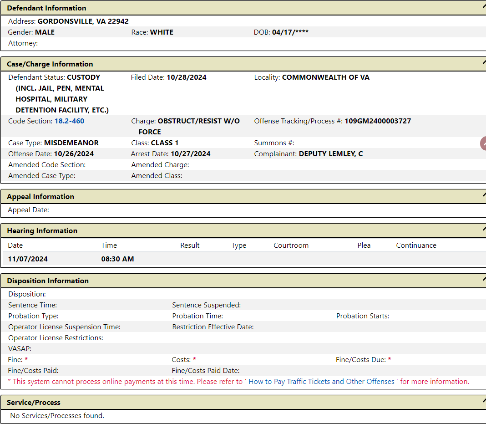This screenshot has height=424, width=486.
Task: Click the DOB value 04/17/****
Action: pos(290,32)
